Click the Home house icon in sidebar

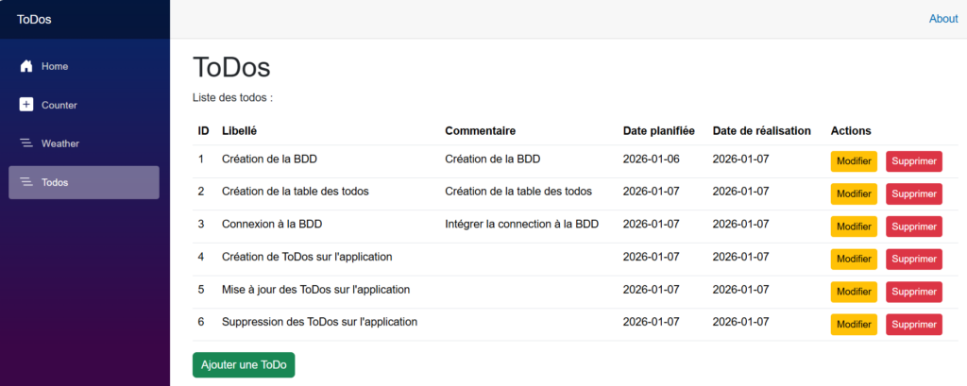pyautogui.click(x=26, y=66)
